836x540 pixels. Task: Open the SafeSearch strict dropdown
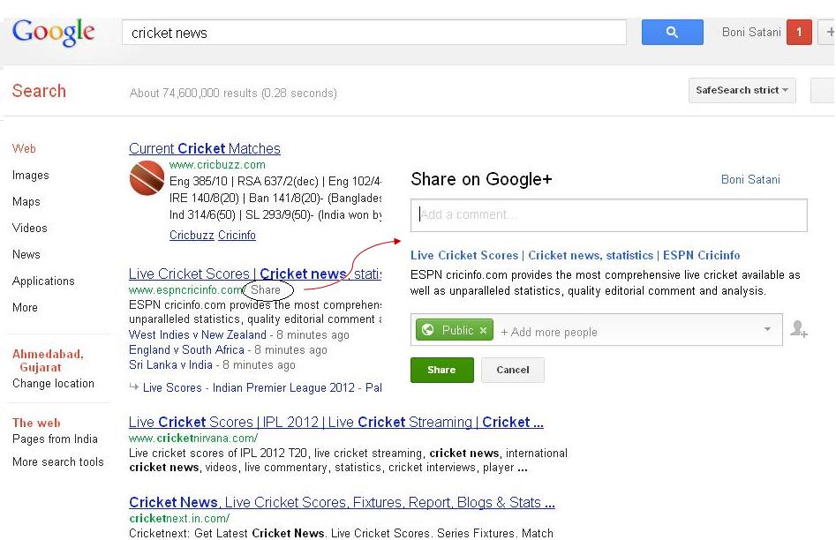pos(742,90)
